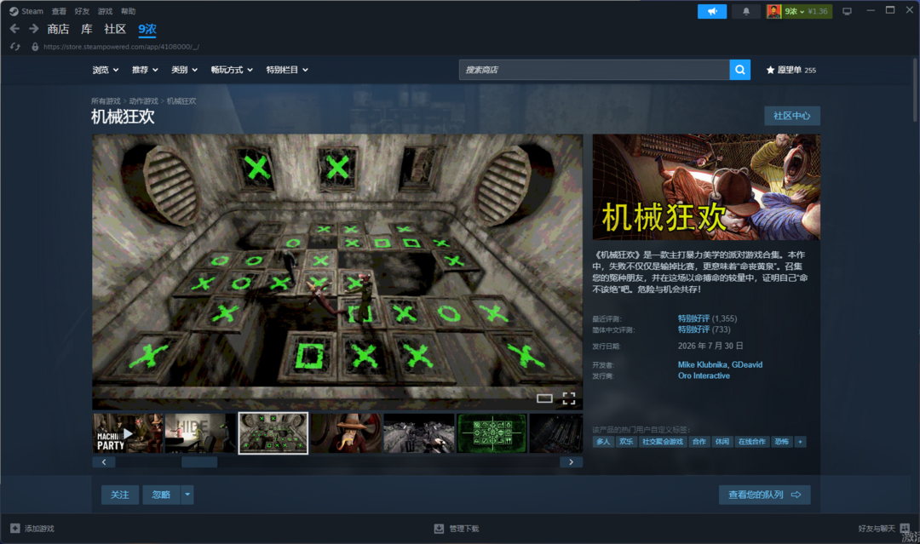
Task: Reload the store page
Action: [15, 47]
